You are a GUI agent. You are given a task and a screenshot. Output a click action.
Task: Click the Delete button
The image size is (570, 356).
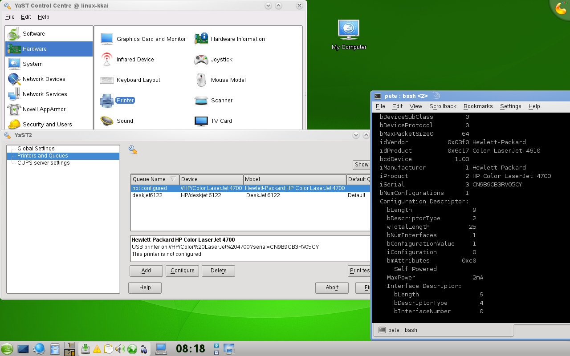(x=218, y=271)
